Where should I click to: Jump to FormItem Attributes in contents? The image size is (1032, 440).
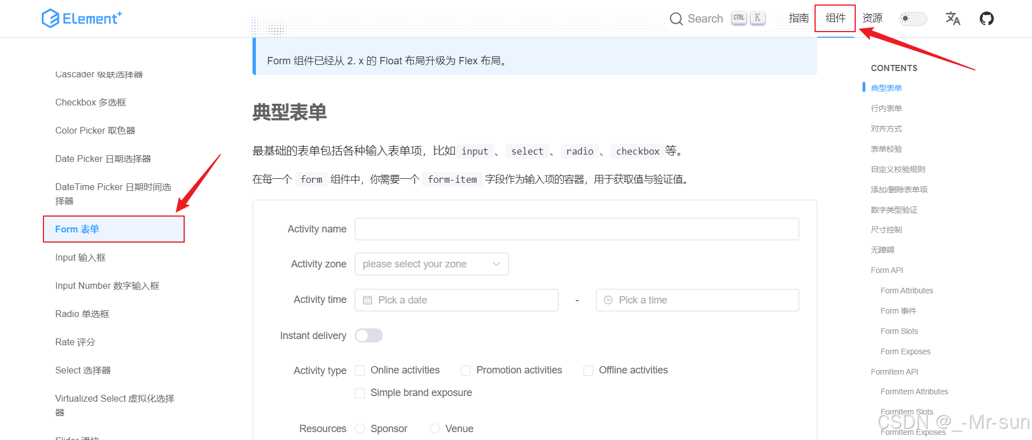tap(915, 391)
